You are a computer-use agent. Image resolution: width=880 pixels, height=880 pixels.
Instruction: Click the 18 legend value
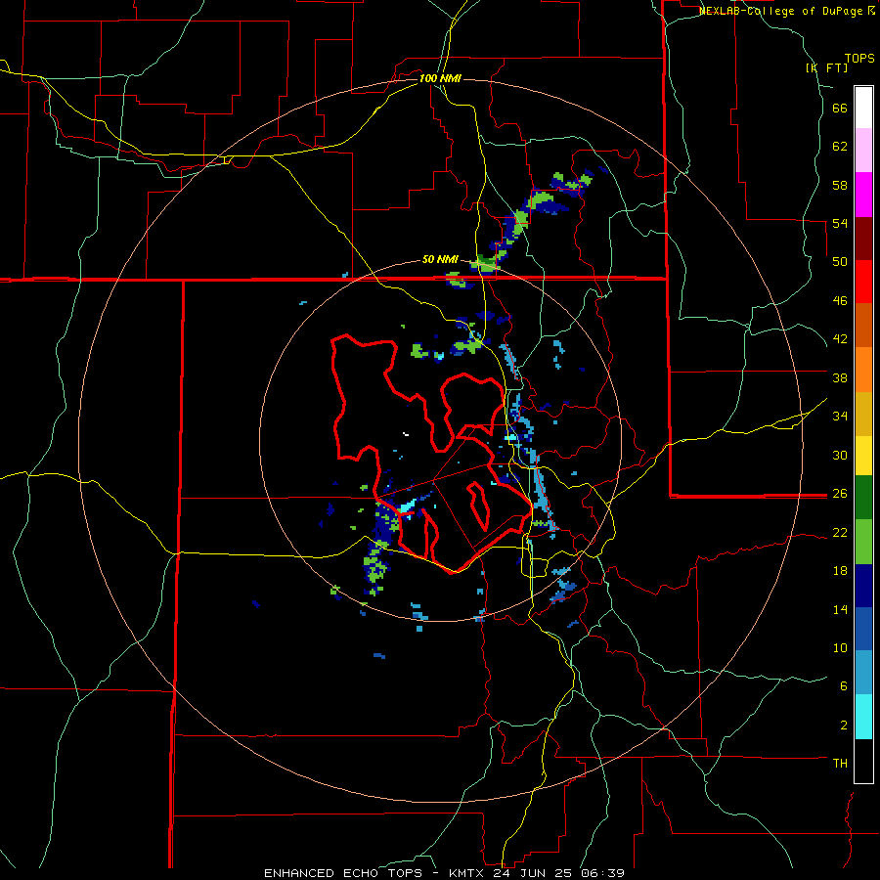(x=840, y=571)
